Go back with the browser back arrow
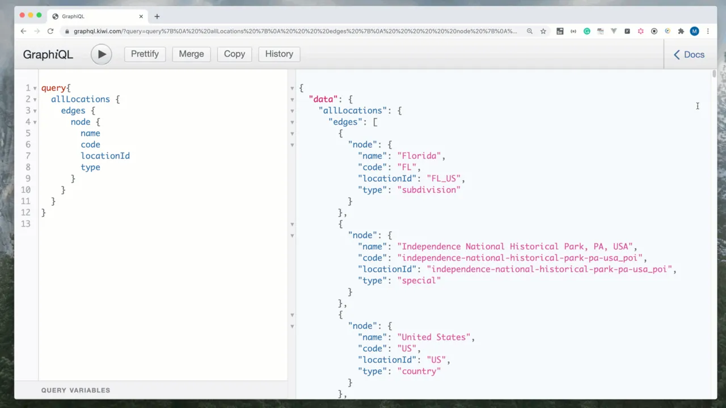 click(x=23, y=31)
